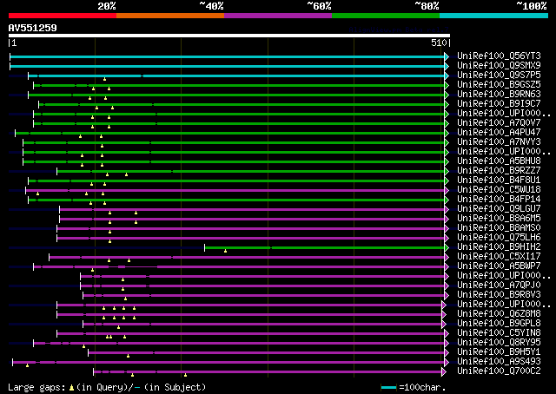Click the UniRef100_Q8RY95 label
Viewport: 556px width, 394px height.
(x=499, y=343)
